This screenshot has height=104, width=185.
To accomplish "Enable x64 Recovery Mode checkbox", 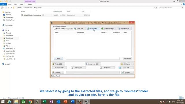I will 55,29.
